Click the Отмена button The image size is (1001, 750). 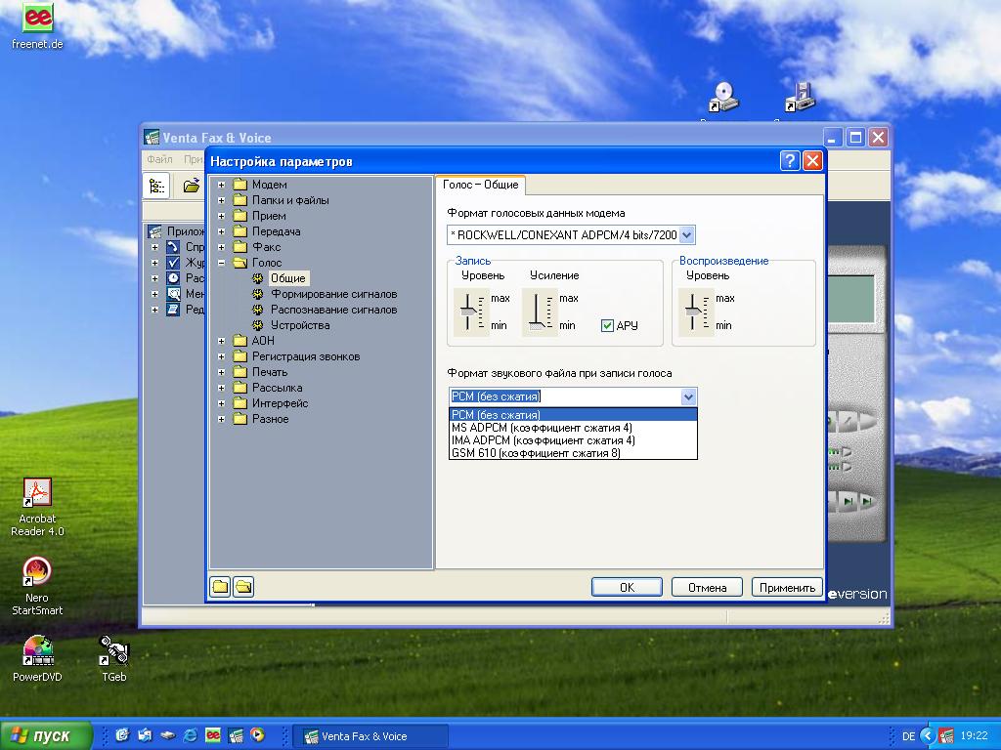(x=707, y=587)
